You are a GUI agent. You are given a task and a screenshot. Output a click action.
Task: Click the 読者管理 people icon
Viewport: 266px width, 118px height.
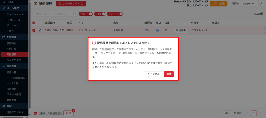4,66
